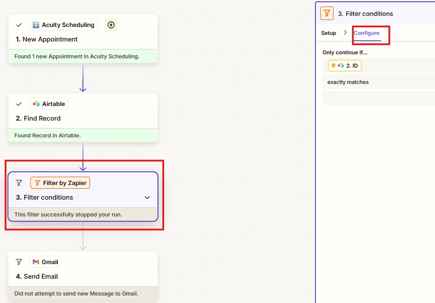Click the breadcrumb chevron between Setup and Configure
435x303 pixels.
(x=345, y=33)
